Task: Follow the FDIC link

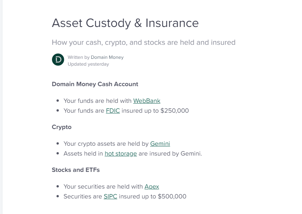Action: point(113,111)
